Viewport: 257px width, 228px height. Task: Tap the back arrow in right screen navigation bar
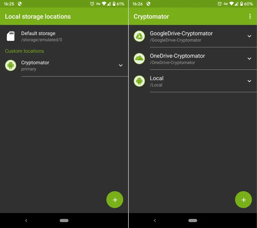point(155,220)
